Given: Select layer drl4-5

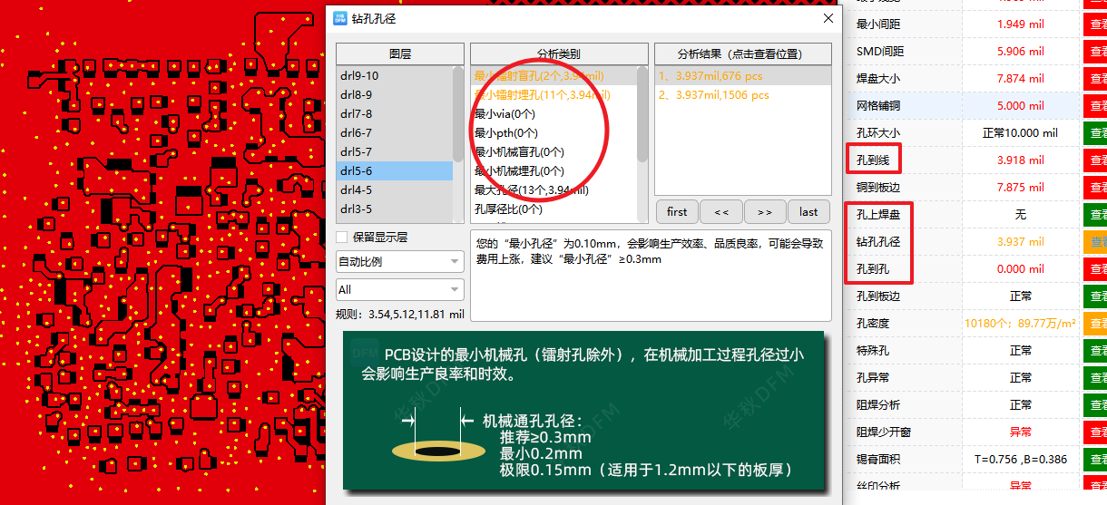Looking at the screenshot, I should point(394,190).
